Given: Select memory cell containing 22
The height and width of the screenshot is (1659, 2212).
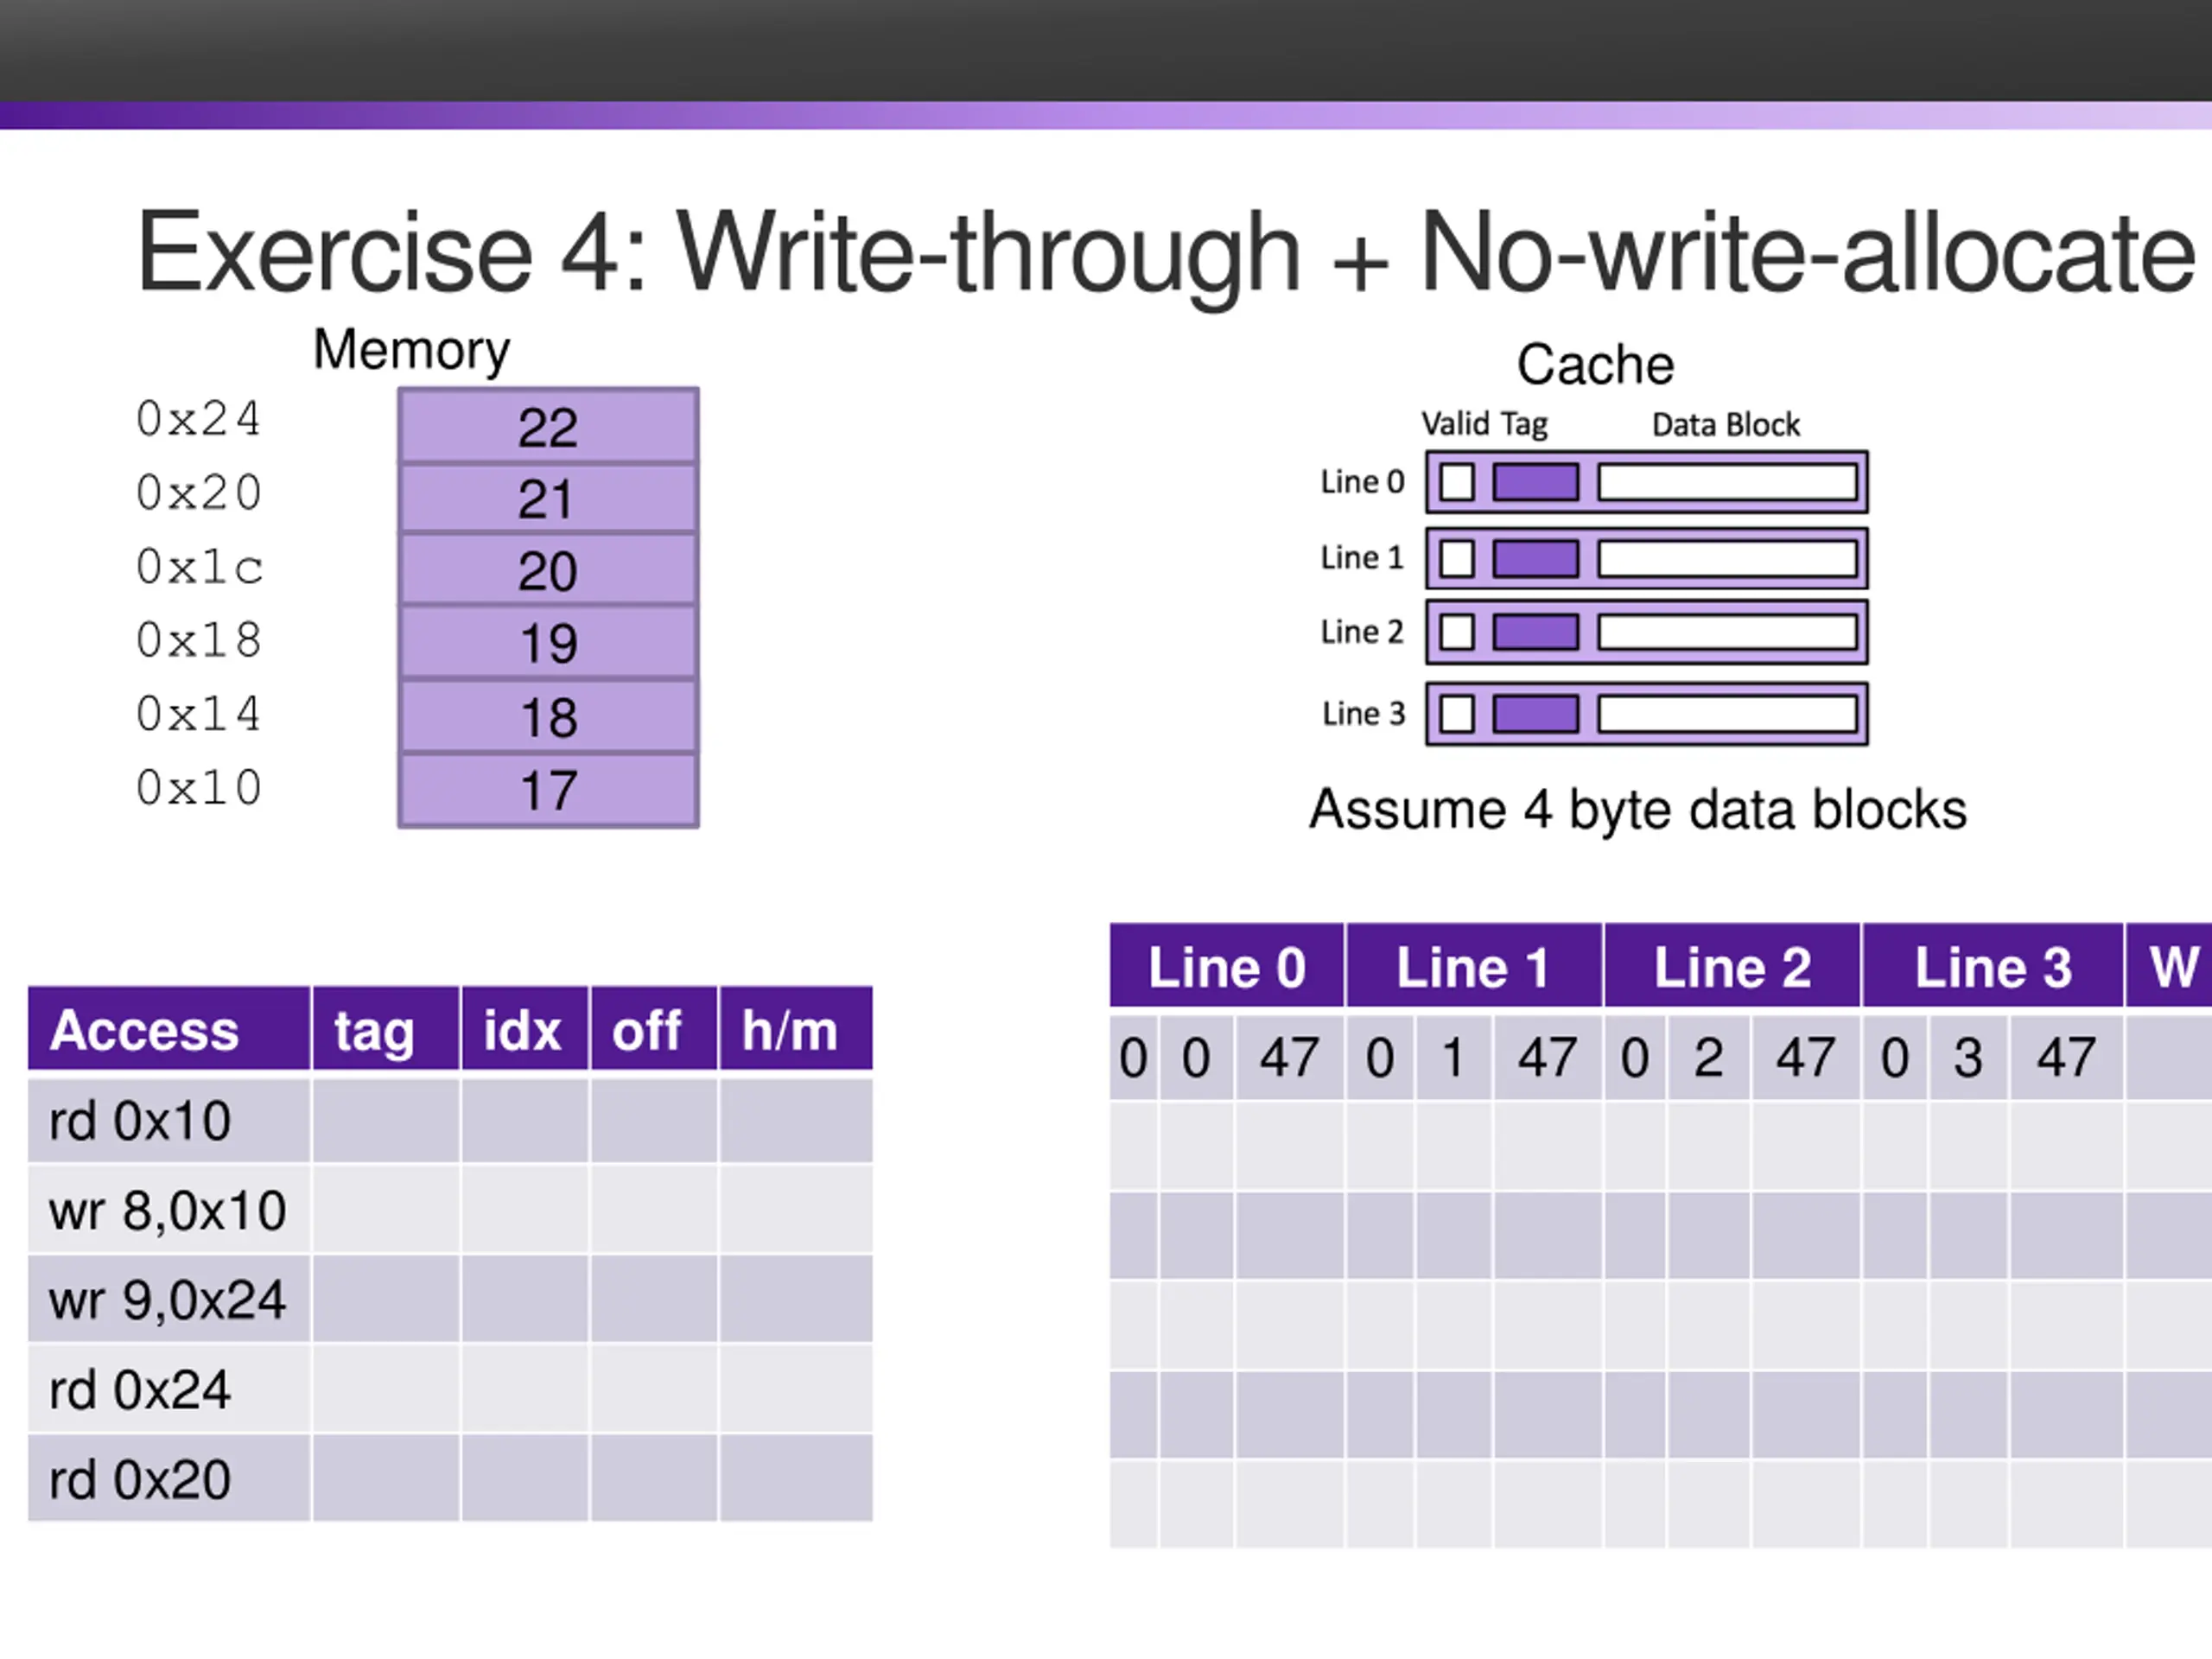Looking at the screenshot, I should (548, 426).
